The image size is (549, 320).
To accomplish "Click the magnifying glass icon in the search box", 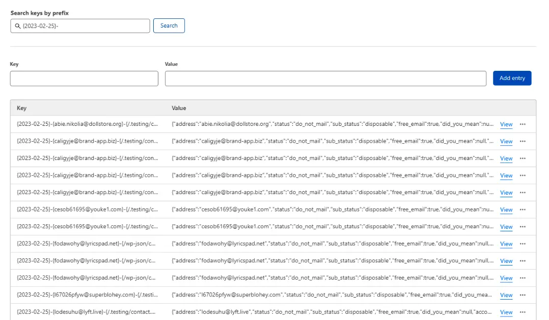I will [x=16, y=25].
